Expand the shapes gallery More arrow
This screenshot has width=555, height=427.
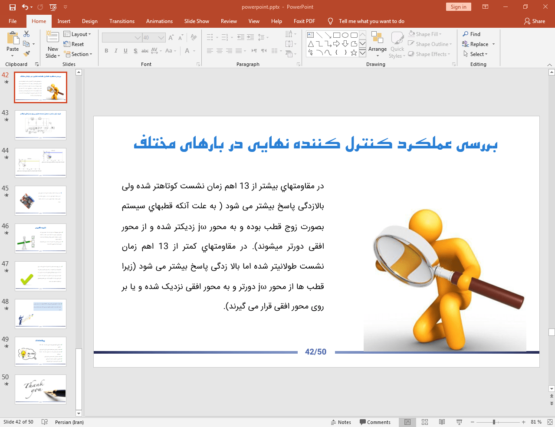click(x=362, y=53)
